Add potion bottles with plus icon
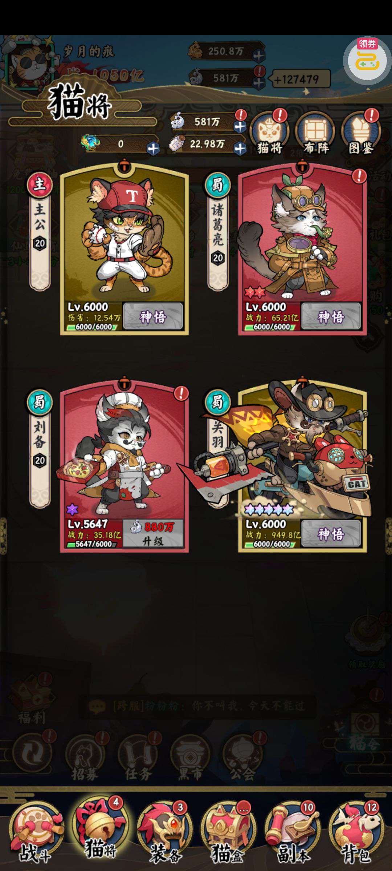This screenshot has width=392, height=871. [240, 148]
